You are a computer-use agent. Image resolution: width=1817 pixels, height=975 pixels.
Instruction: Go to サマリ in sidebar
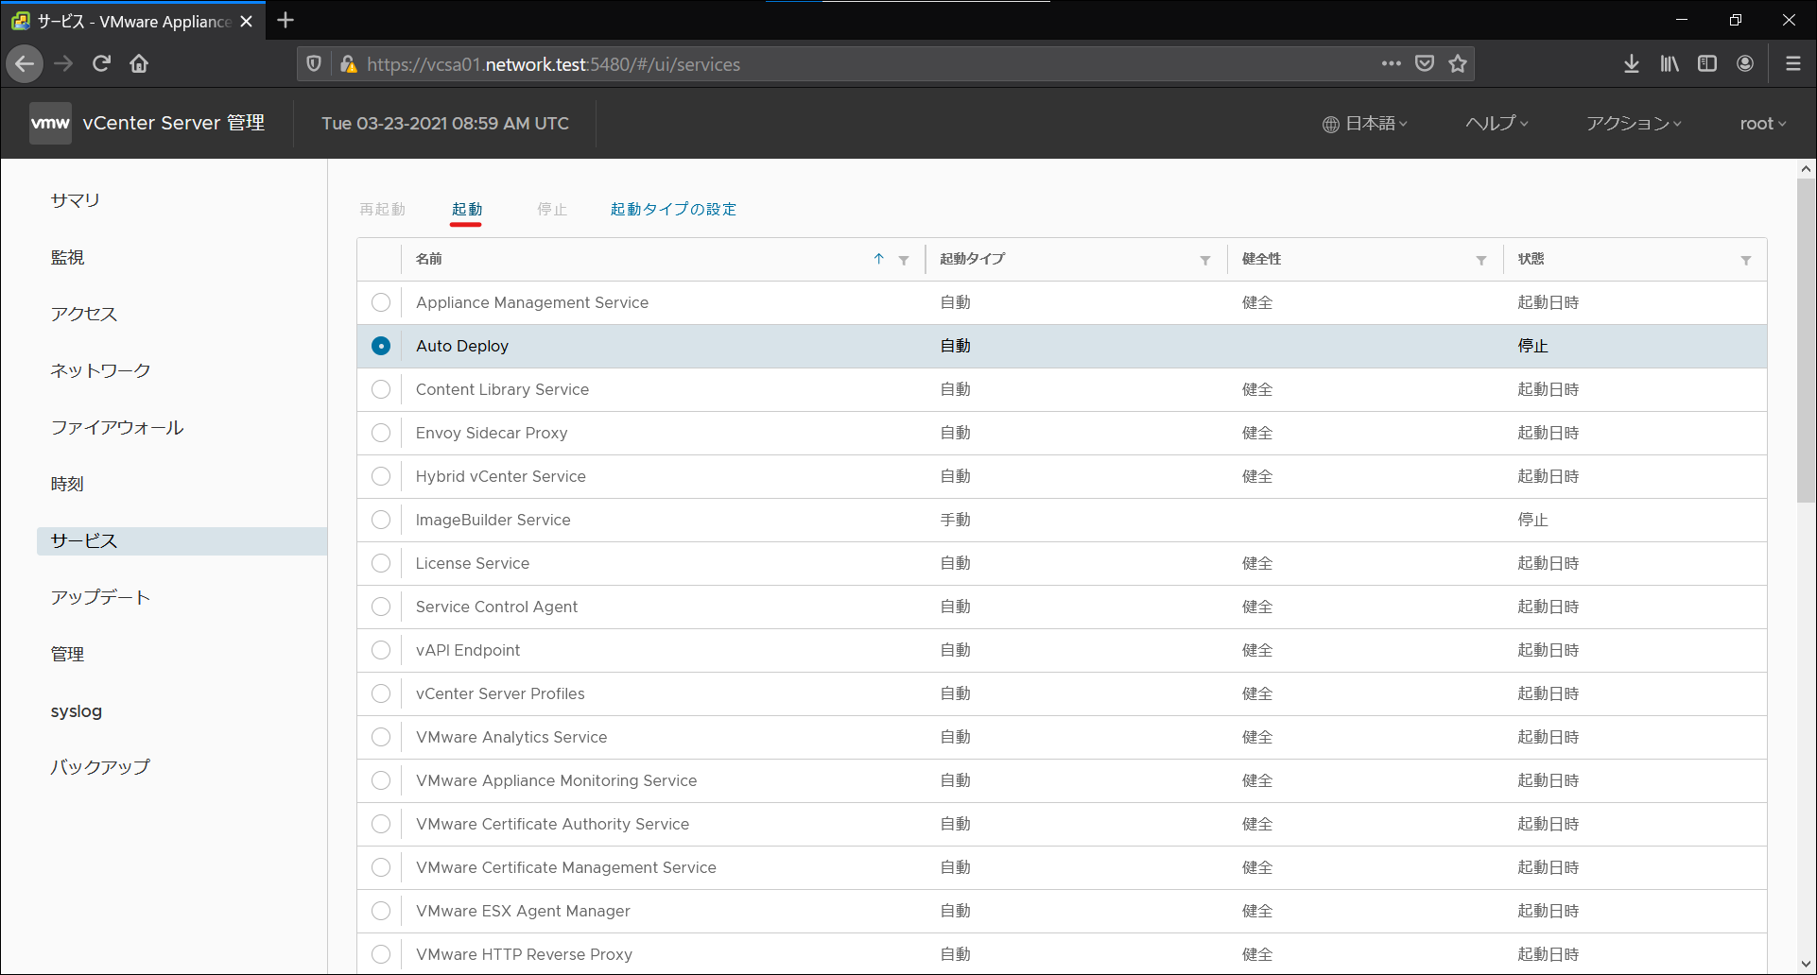click(76, 200)
